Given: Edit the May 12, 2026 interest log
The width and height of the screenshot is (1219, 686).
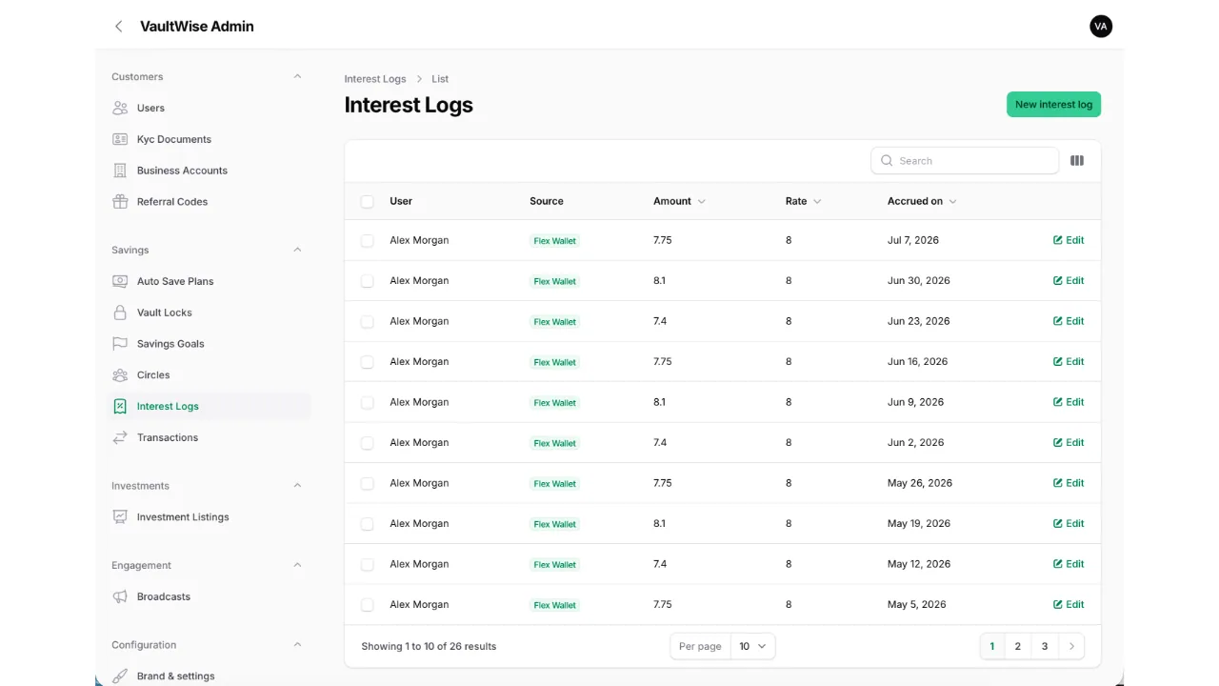Looking at the screenshot, I should (x=1069, y=564).
